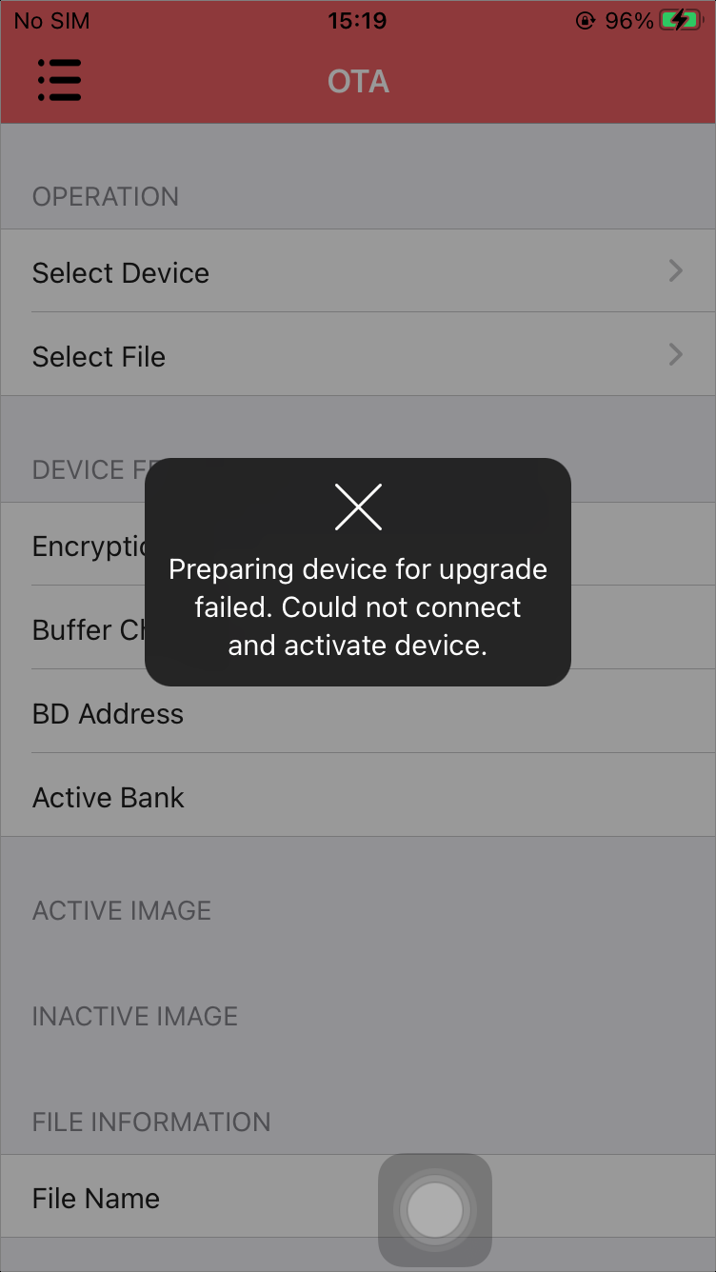
Task: Open the Select Device row
Action: click(x=358, y=271)
